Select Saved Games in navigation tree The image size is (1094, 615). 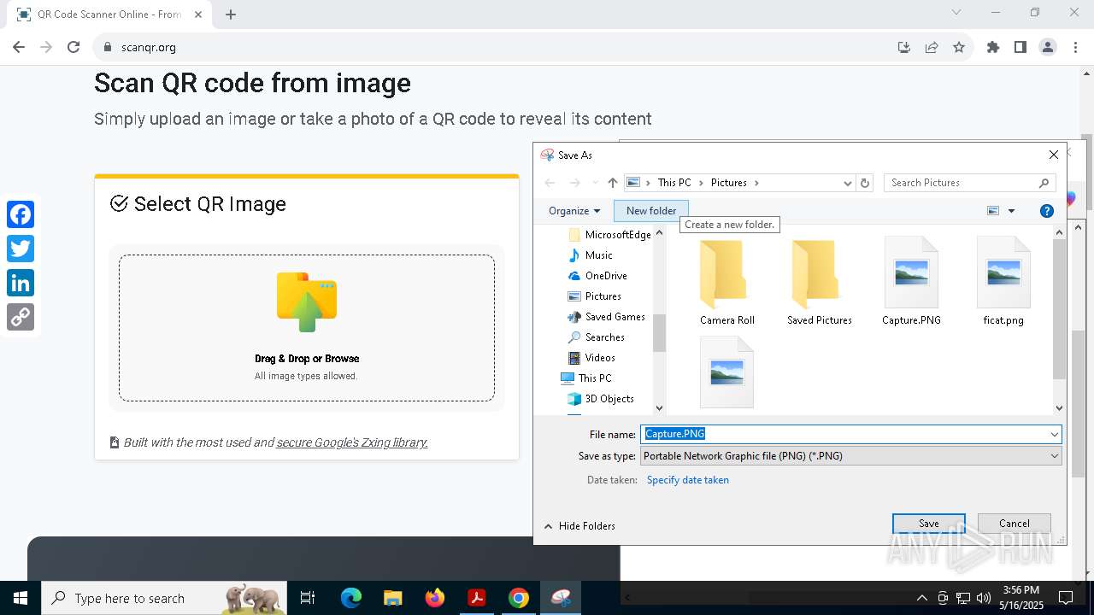(x=615, y=317)
